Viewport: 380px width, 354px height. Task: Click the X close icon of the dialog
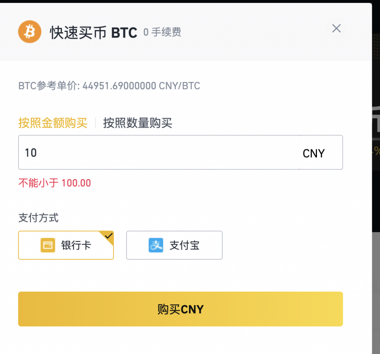[x=336, y=28]
